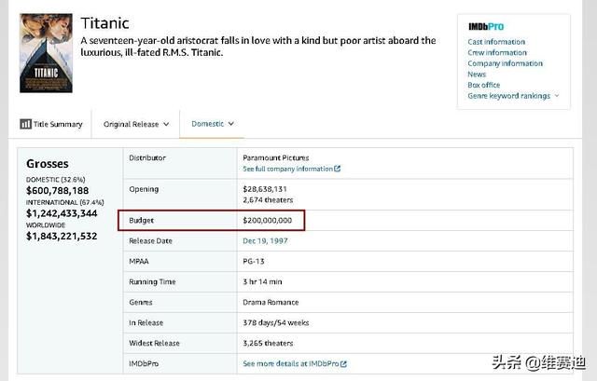This screenshot has height=381, width=597.
Task: Click the IMDbPro row label
Action: coord(144,364)
